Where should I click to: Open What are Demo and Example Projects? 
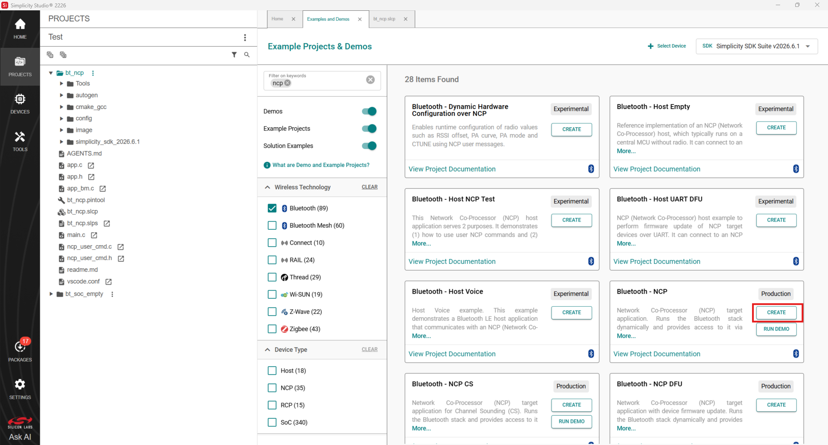click(x=317, y=165)
